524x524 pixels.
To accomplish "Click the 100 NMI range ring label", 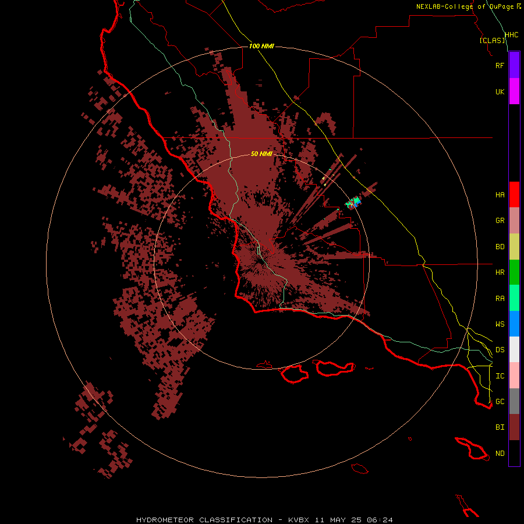I will (x=261, y=46).
